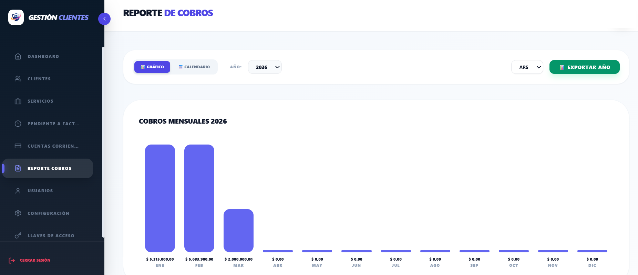
Task: Click the Usuarios person icon
Action: click(18, 191)
